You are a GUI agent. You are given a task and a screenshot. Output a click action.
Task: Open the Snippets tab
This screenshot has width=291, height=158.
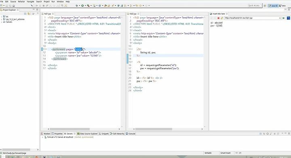click(104, 133)
